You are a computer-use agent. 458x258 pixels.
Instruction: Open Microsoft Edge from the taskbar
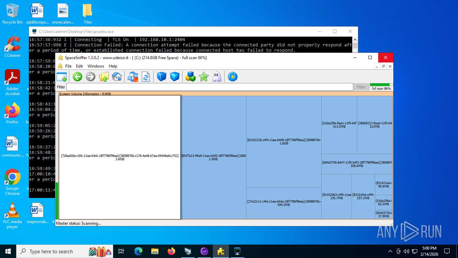pos(138,251)
